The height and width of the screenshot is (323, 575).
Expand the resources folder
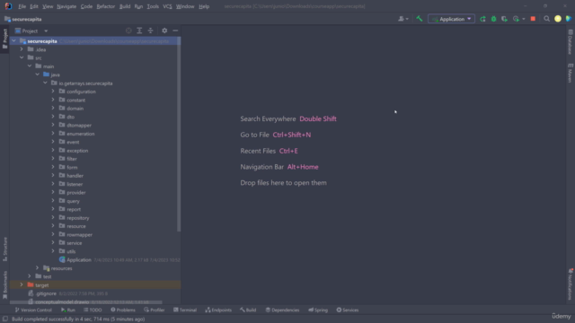click(37, 268)
